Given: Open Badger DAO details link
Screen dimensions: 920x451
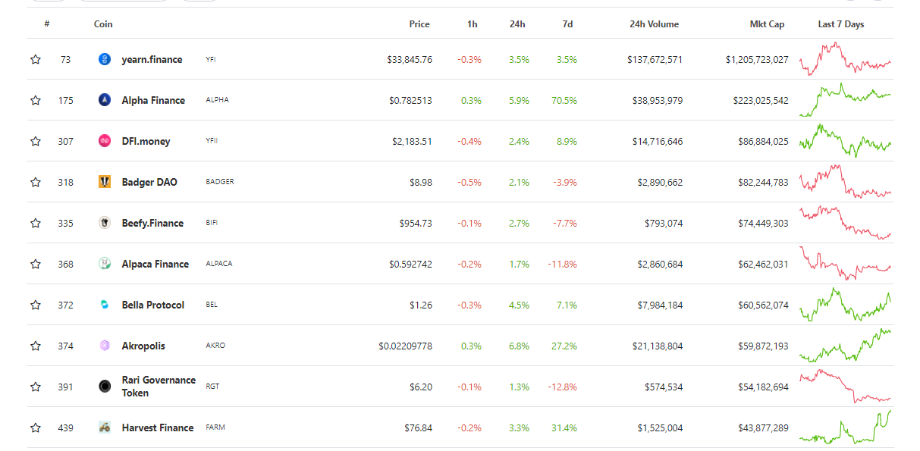Looking at the screenshot, I should [x=149, y=182].
